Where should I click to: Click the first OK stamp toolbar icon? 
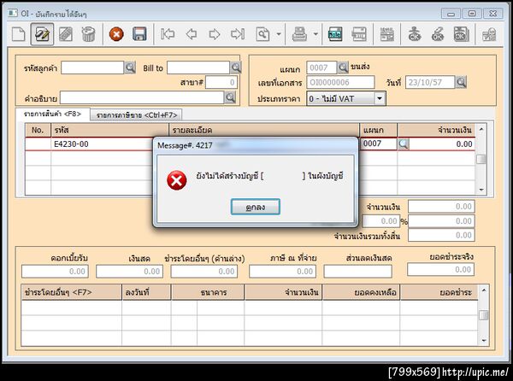[x=415, y=34]
